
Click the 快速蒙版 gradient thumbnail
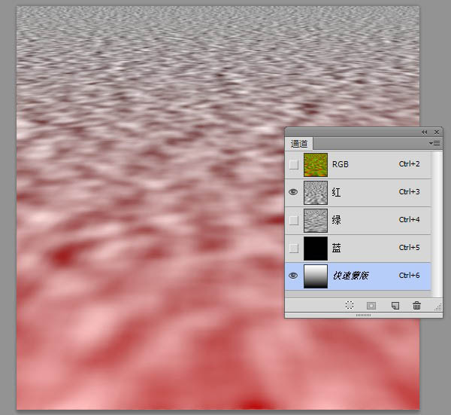pos(314,276)
